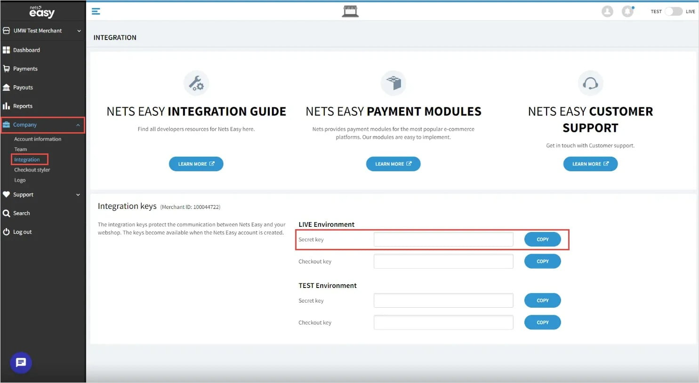Click the Reports bar chart icon
The image size is (699, 383).
[6, 106]
